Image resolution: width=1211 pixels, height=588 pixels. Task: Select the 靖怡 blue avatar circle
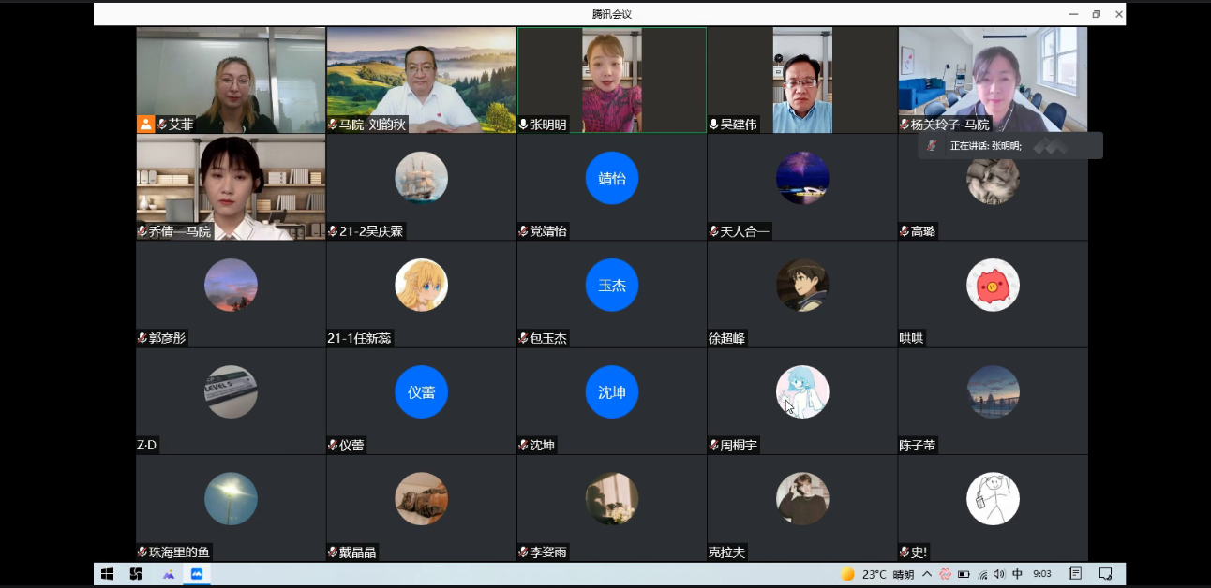pyautogui.click(x=612, y=178)
